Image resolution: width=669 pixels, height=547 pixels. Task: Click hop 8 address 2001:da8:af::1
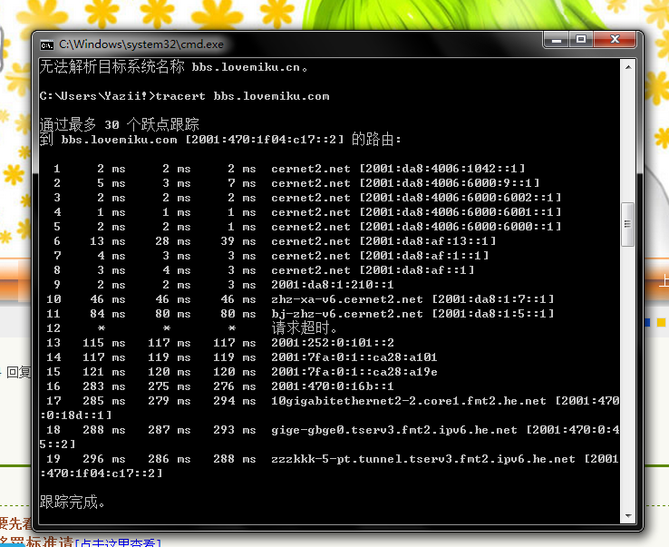(417, 270)
